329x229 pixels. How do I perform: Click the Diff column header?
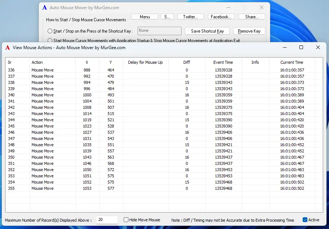click(x=187, y=62)
